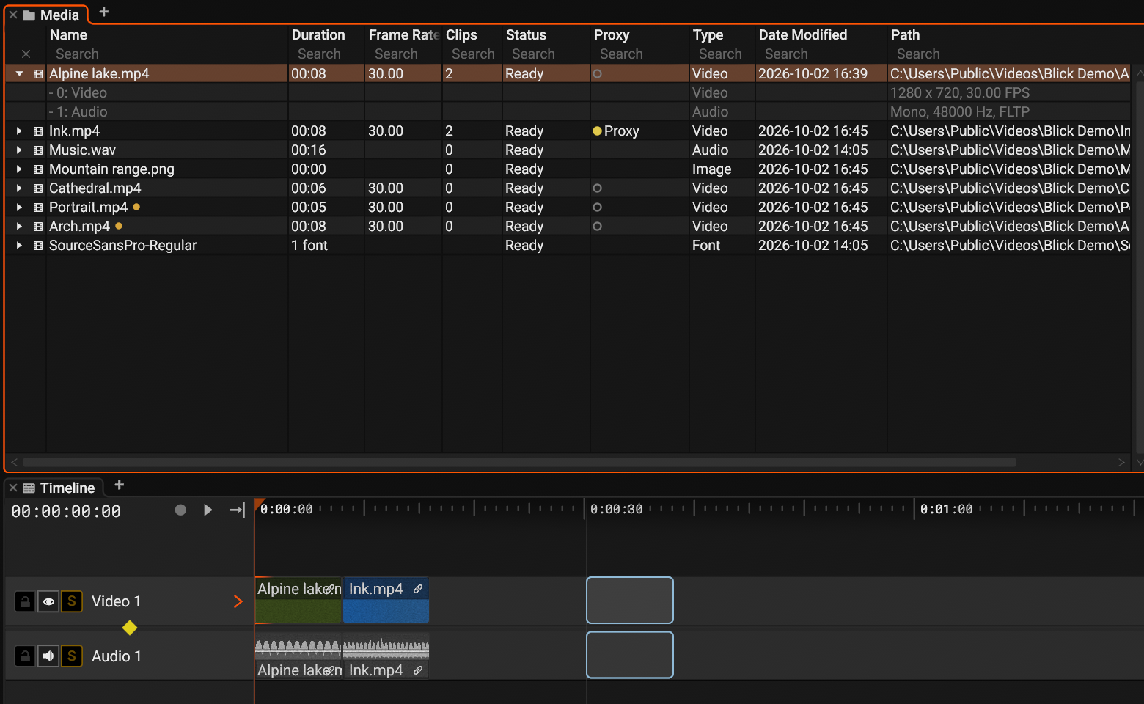Mute the Audio 1 track speaker

tap(48, 656)
